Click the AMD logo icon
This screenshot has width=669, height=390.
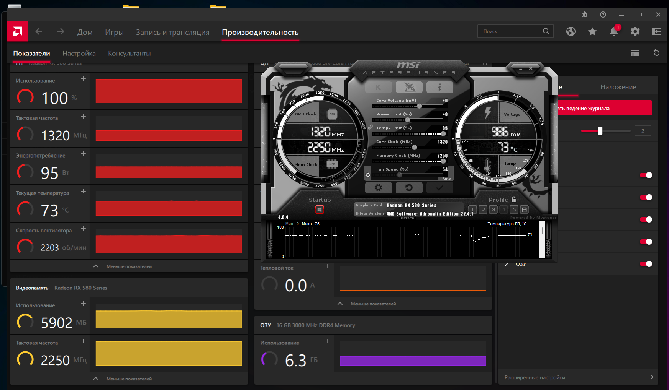[18, 31]
